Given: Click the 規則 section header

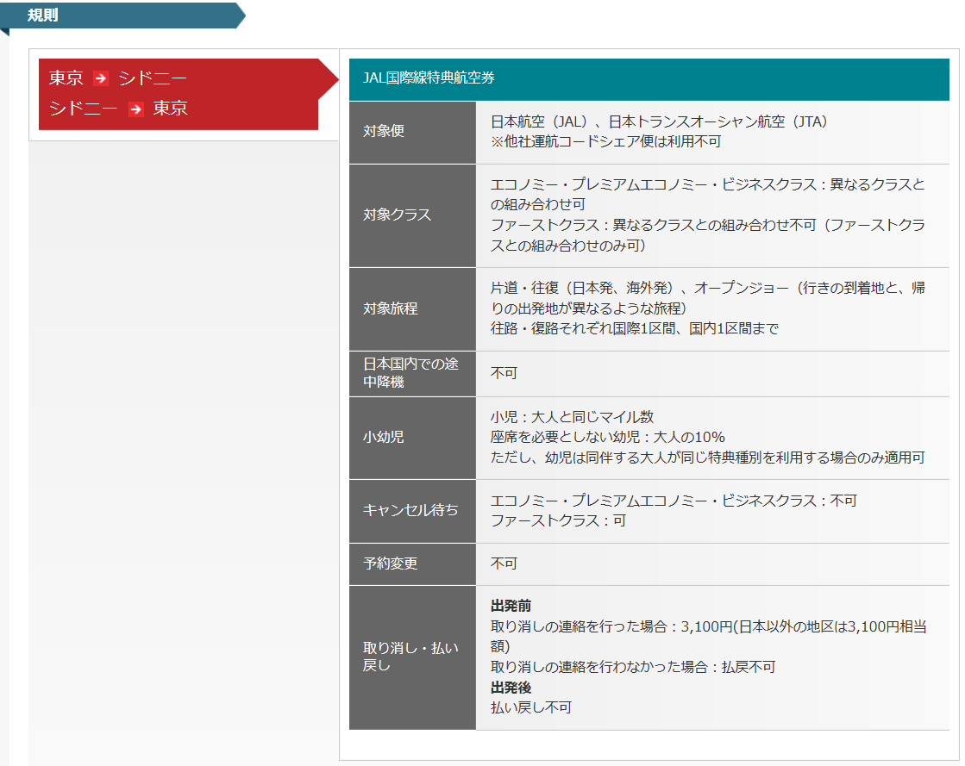Looking at the screenshot, I should (x=122, y=16).
